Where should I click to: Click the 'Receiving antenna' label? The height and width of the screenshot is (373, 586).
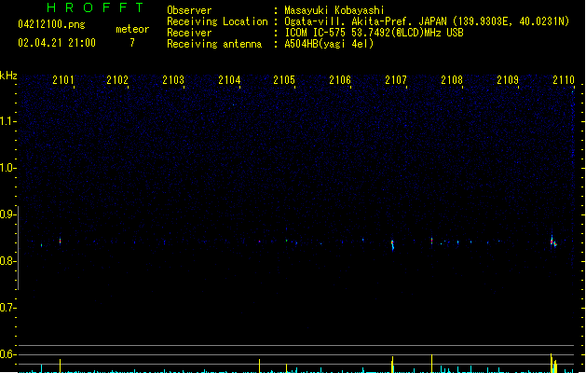click(x=214, y=44)
